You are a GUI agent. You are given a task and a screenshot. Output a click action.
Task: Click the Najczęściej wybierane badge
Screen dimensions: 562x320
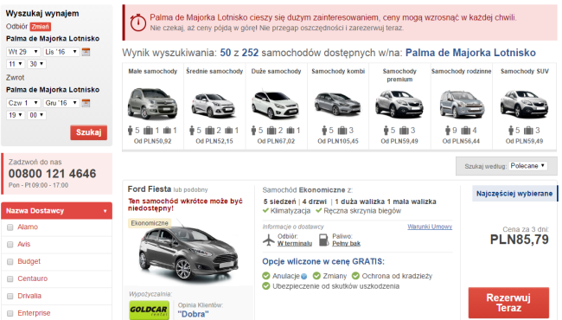click(514, 194)
